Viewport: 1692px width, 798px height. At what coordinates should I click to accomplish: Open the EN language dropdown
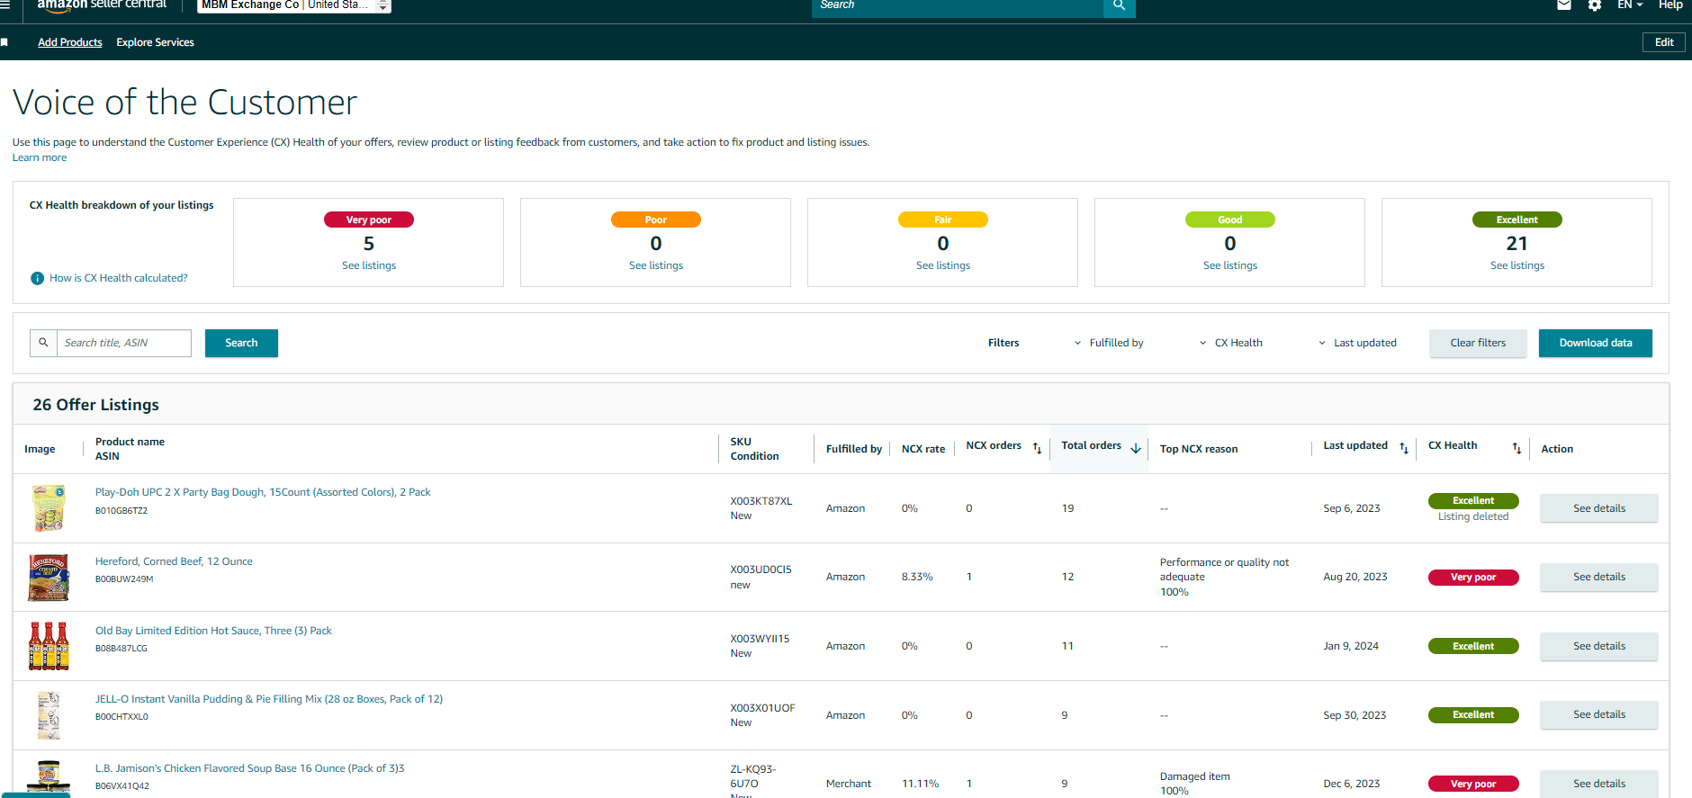[x=1630, y=4]
